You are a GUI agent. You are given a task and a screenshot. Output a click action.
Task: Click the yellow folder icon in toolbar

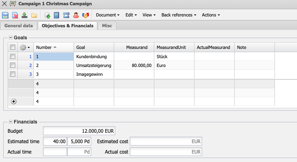(34, 15)
